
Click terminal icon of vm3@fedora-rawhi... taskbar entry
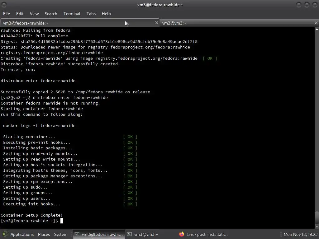click(x=77, y=234)
